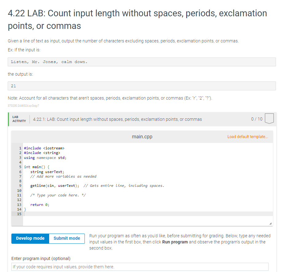Click the 370230.2446324.qx3zqy7 identifier text
This screenshot has width=291, height=272.
[23, 106]
